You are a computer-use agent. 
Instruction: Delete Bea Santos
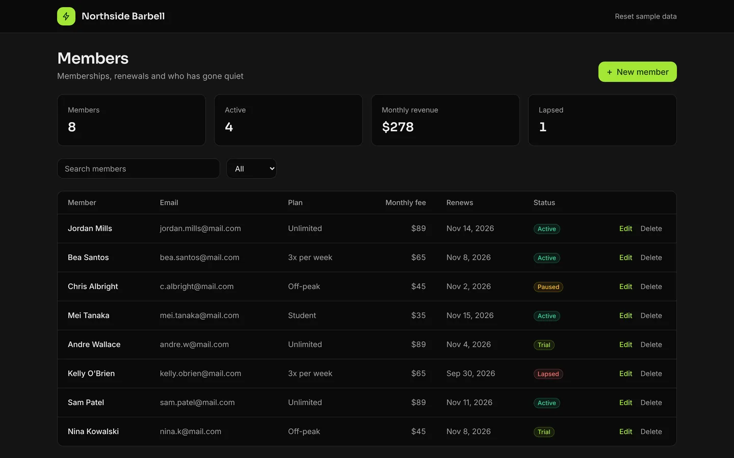coord(651,257)
